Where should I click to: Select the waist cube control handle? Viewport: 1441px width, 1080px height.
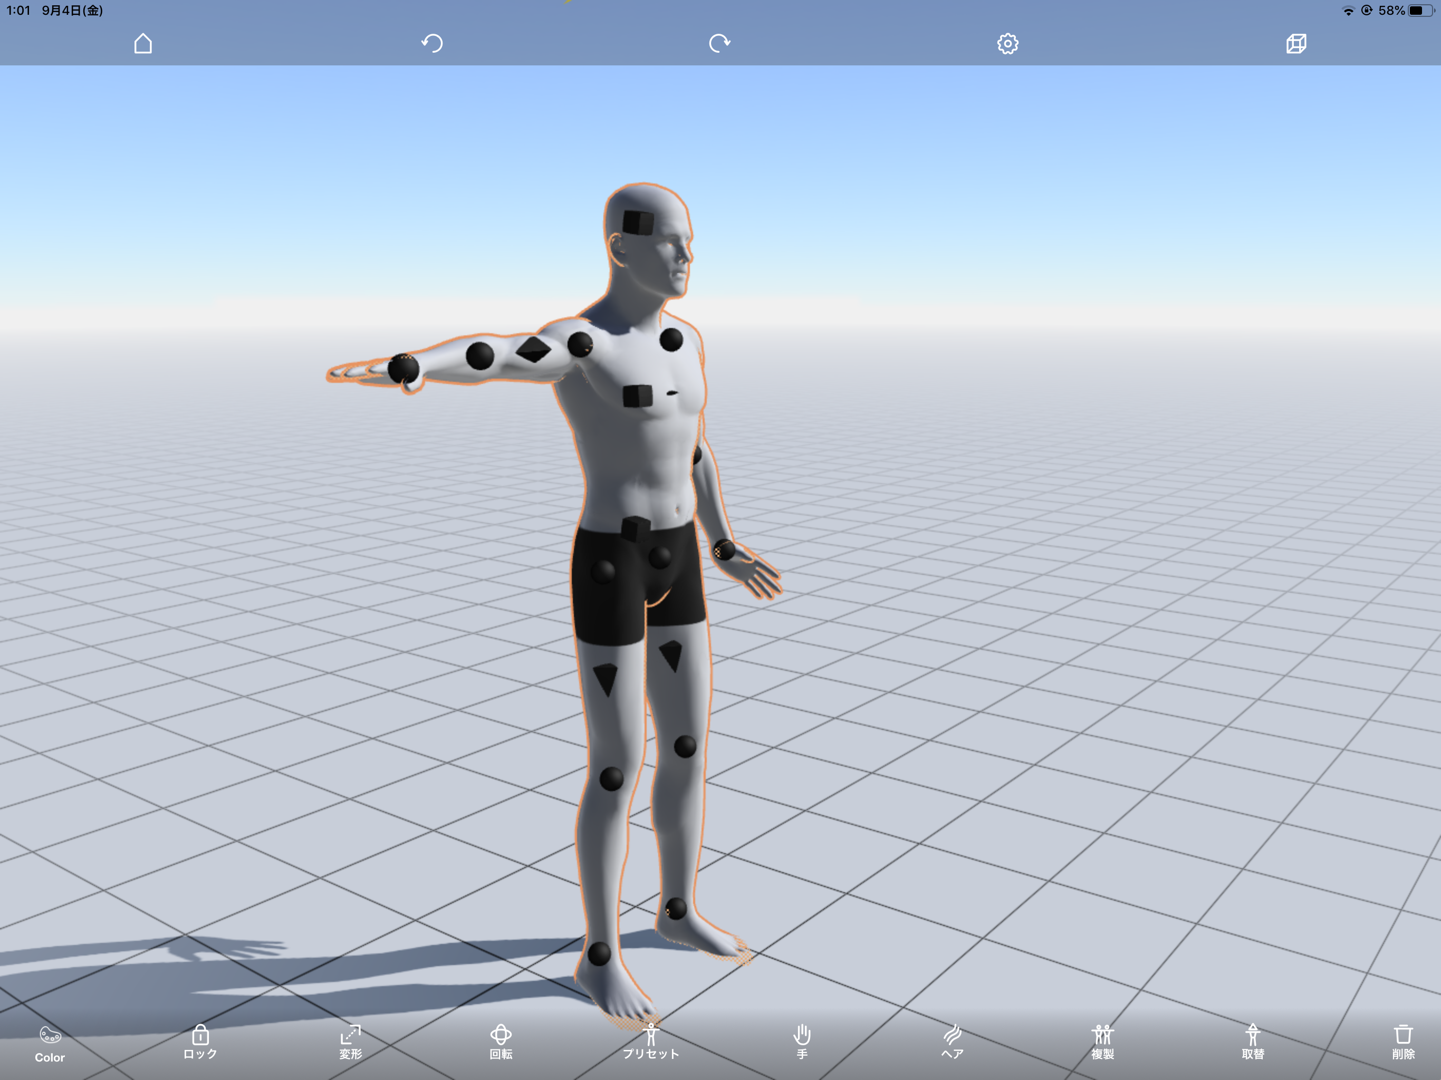click(636, 529)
